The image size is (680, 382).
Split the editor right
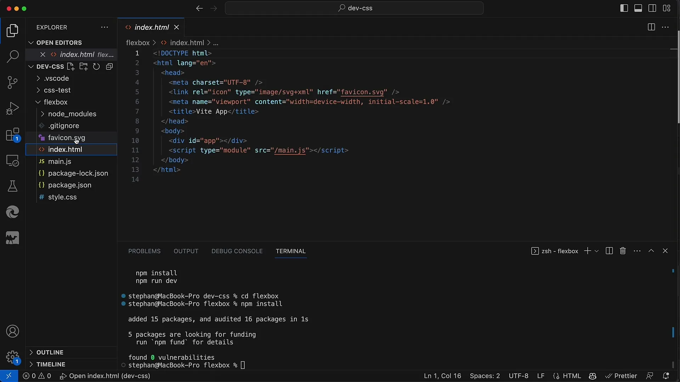[651, 27]
